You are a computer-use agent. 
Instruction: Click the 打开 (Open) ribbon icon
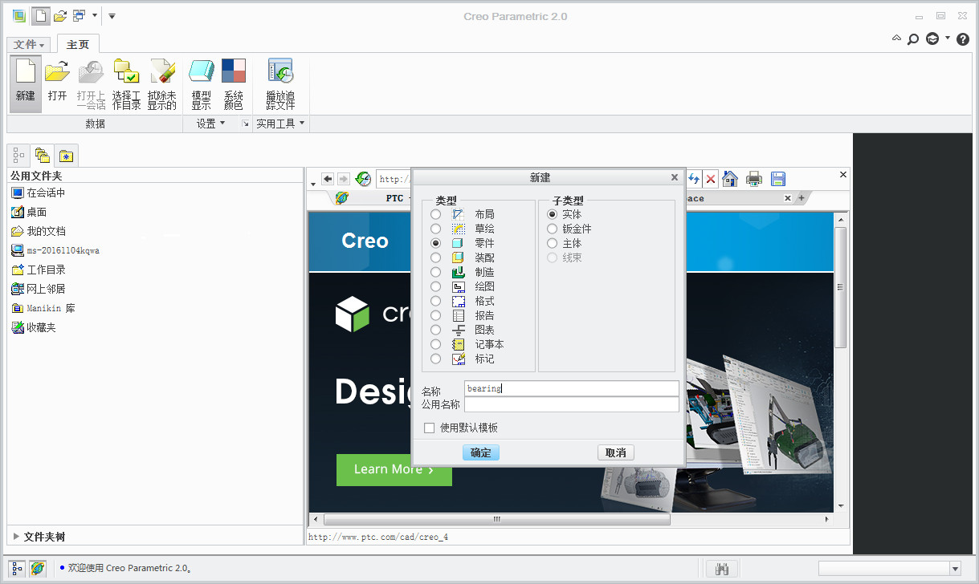57,83
